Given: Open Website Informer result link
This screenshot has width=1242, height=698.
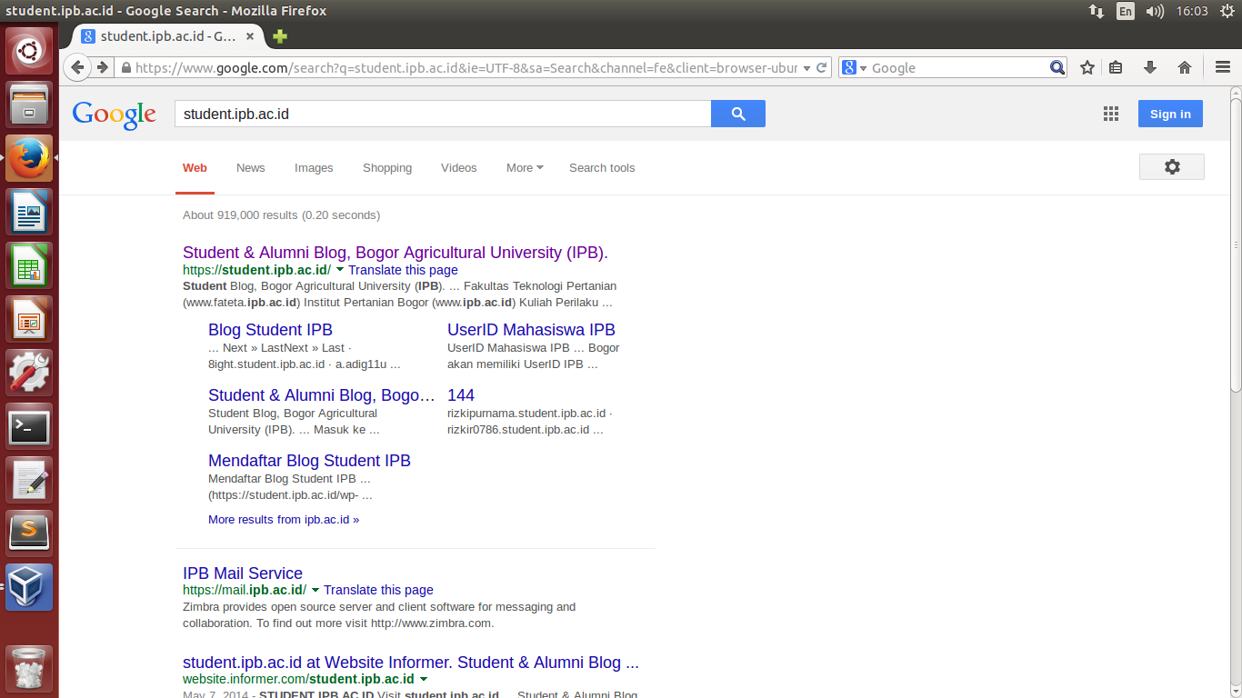Looking at the screenshot, I should 411,663.
